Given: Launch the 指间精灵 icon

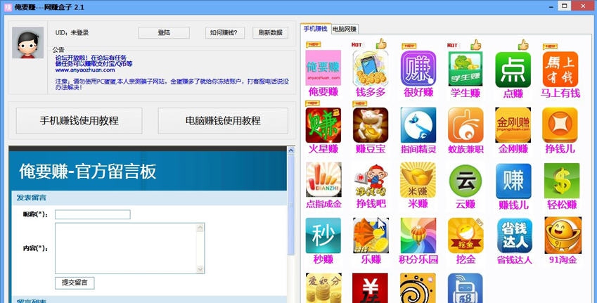Looking at the screenshot, I should click(418, 125).
